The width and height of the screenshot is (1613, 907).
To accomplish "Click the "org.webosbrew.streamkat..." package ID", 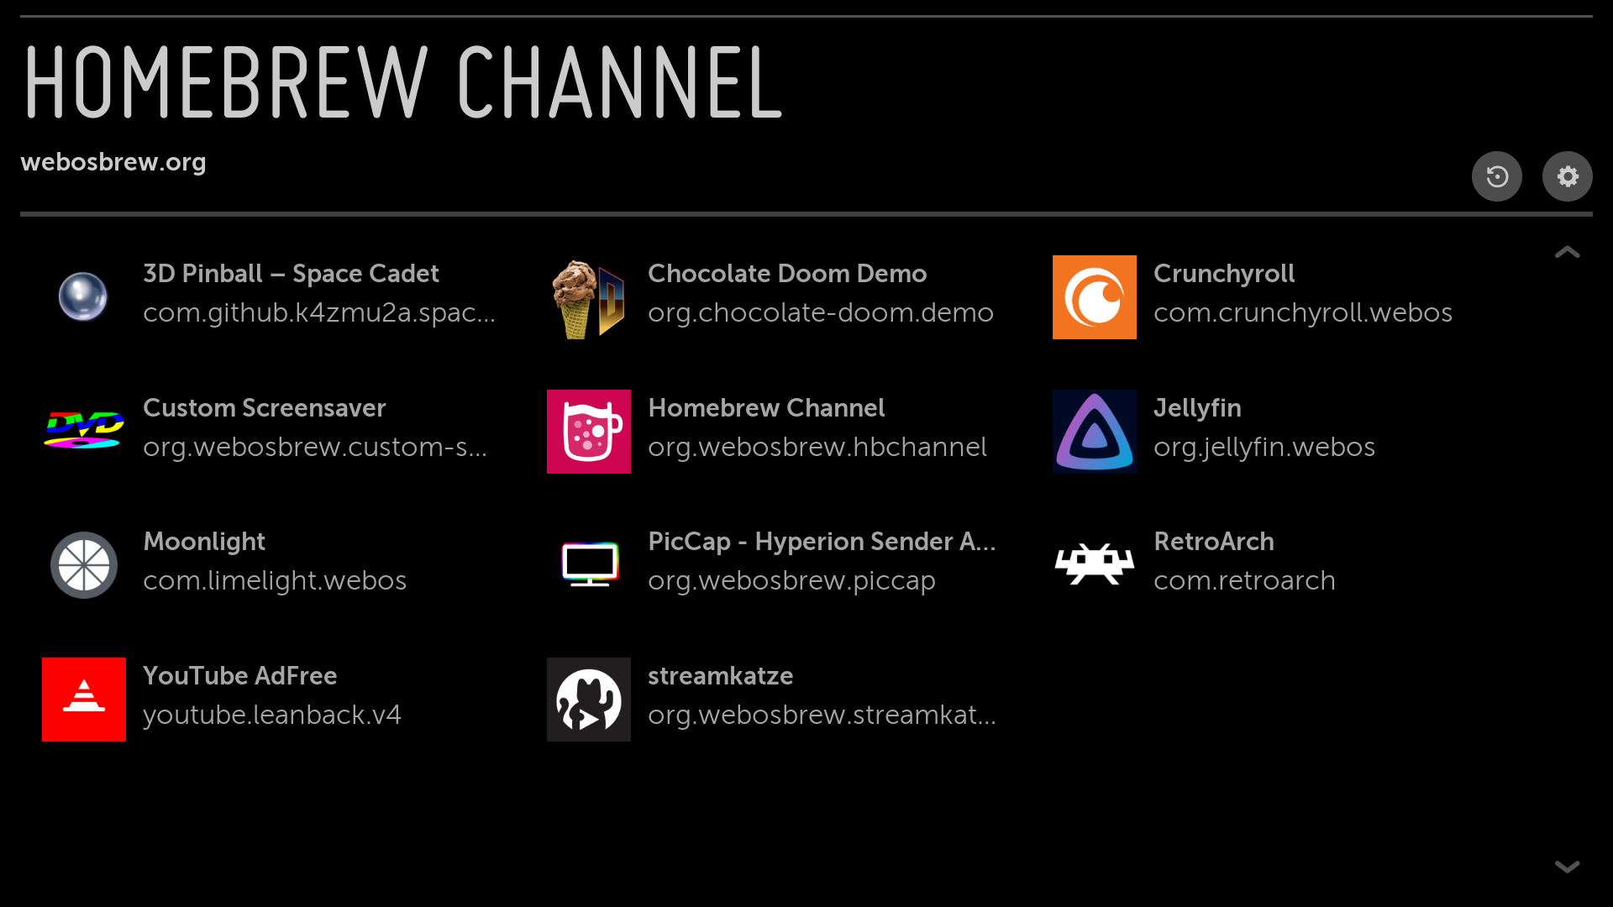I will (x=822, y=716).
